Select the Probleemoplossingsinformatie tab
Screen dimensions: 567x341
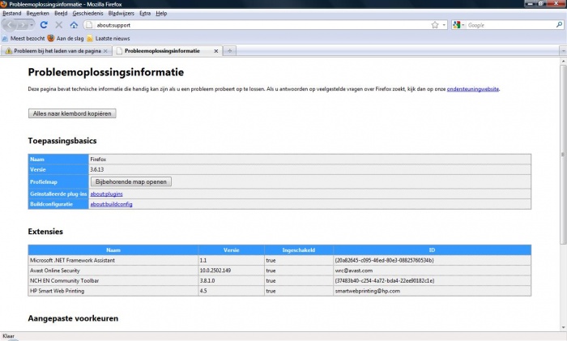[x=166, y=51]
